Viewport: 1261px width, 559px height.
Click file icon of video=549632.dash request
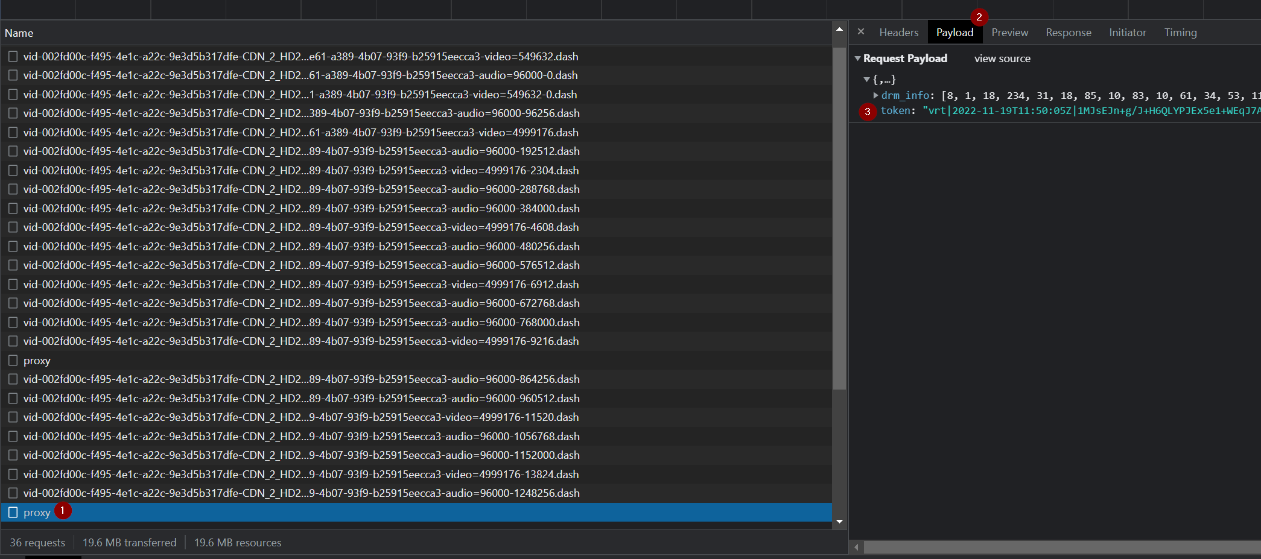[x=13, y=57]
